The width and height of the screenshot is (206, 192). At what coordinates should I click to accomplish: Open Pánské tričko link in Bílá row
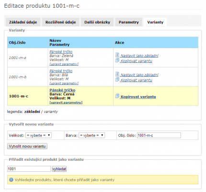click(61, 71)
